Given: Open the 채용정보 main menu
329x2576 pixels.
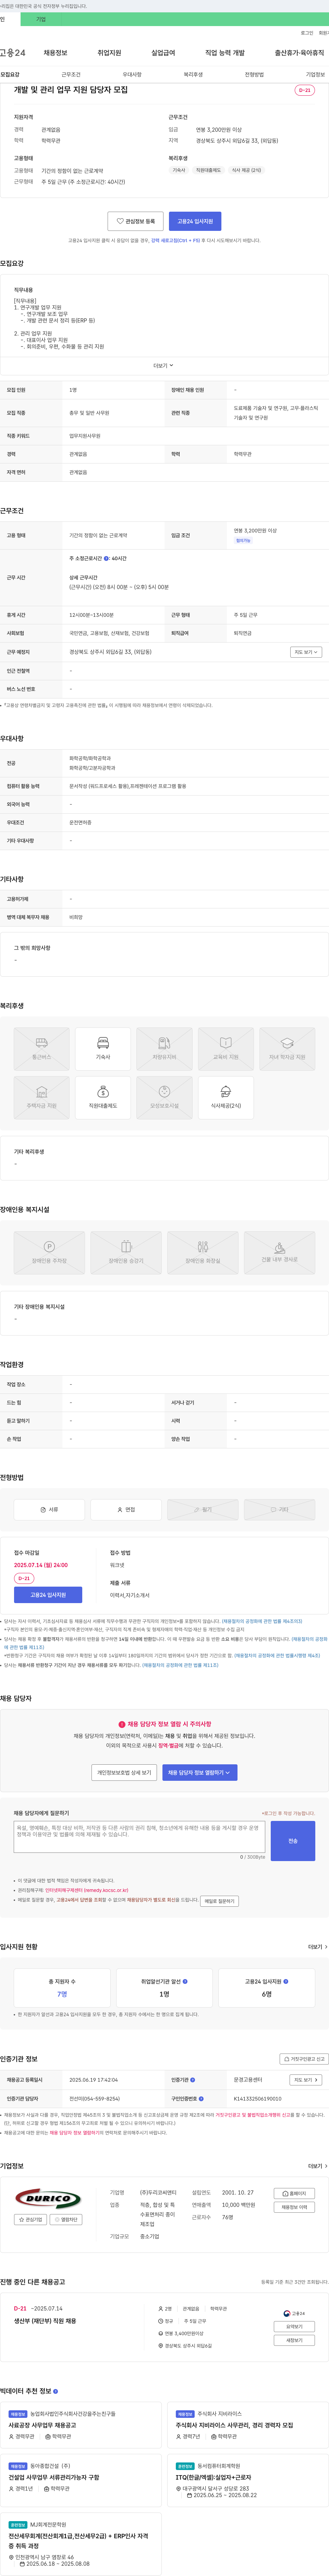Looking at the screenshot, I should 55,53.
